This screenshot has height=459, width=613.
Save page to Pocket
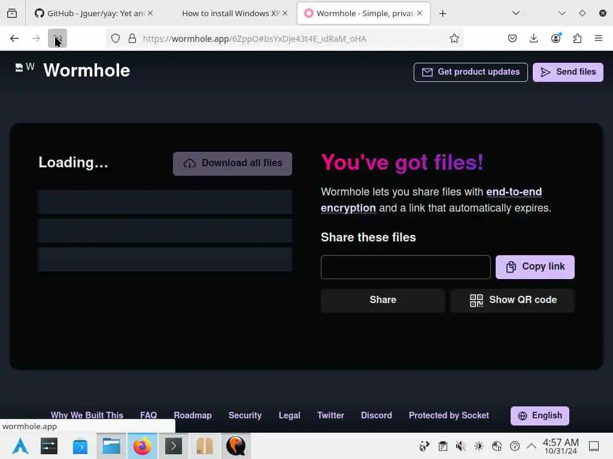point(512,38)
